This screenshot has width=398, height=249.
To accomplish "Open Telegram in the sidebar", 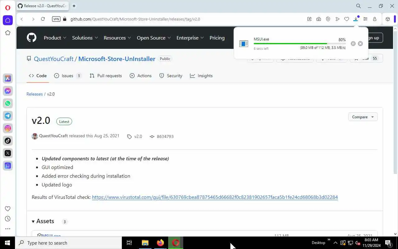I will point(8,116).
